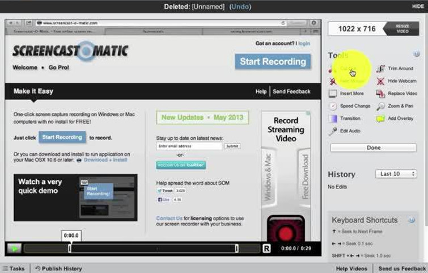The height and width of the screenshot is (273, 428).
Task: Click the Record Streaming Video ad
Action: pyautogui.click(x=286, y=177)
